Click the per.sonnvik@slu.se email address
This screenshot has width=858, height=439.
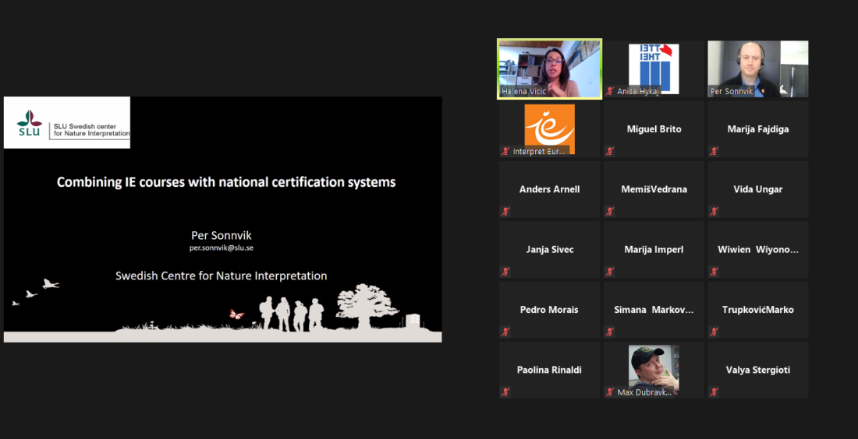coord(221,248)
